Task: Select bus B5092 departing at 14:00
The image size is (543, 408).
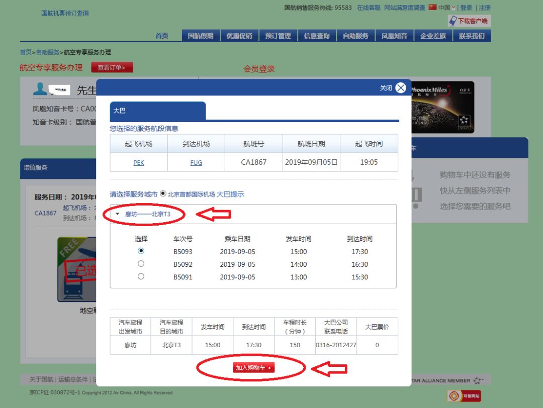Action: [x=141, y=264]
